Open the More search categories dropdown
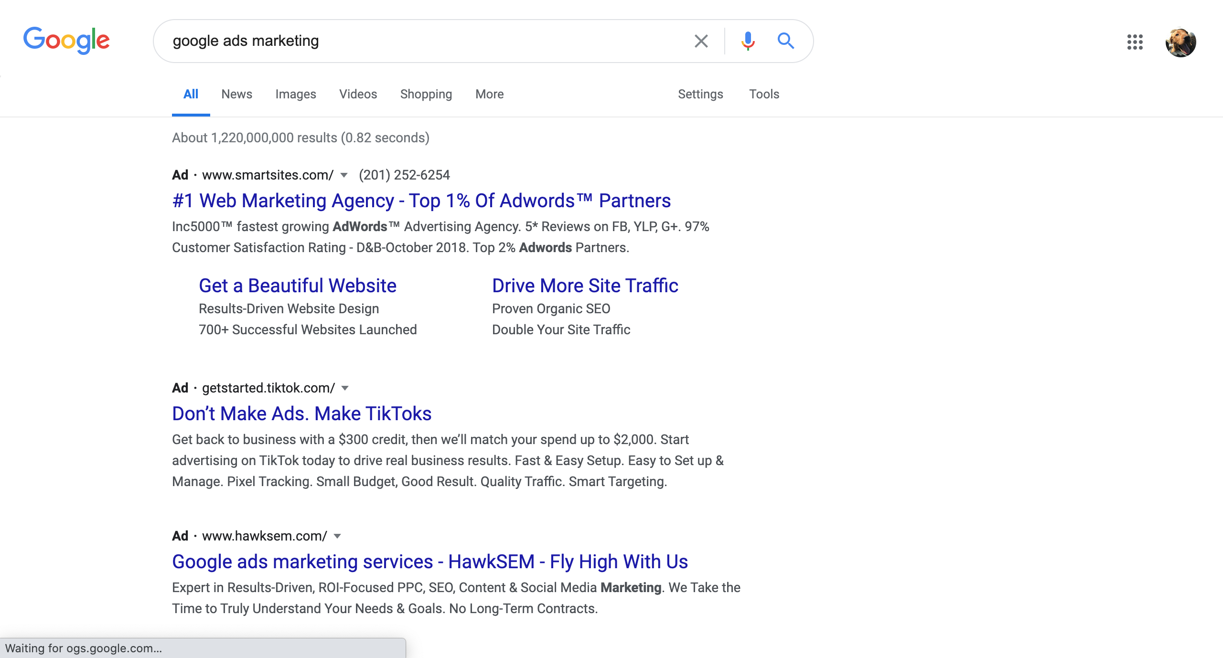Viewport: 1223px width, 658px height. click(x=489, y=94)
